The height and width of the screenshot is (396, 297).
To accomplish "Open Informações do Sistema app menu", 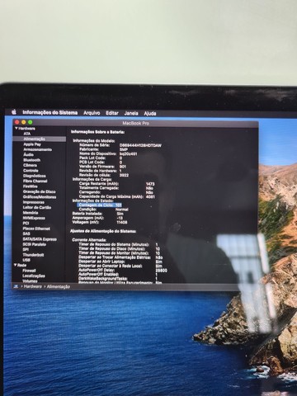I will (x=50, y=112).
